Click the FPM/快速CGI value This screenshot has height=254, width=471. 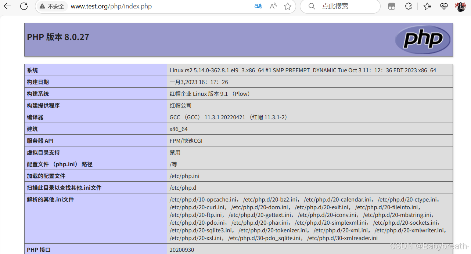pos(186,141)
